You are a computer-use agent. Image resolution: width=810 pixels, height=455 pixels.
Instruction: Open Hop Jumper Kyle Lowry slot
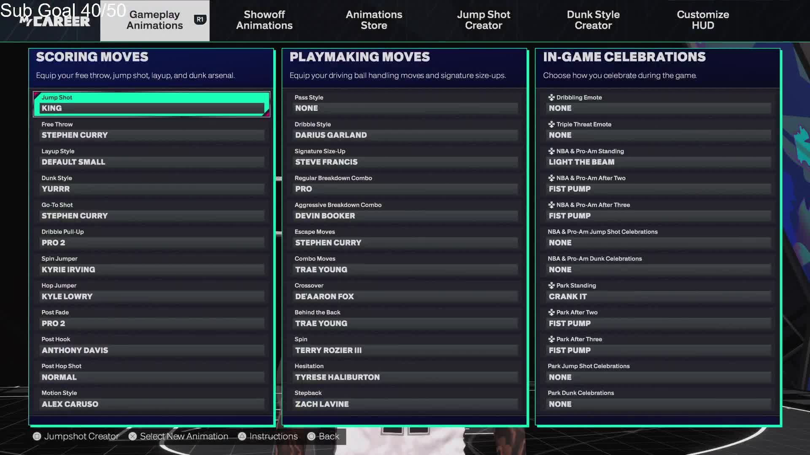tap(151, 292)
